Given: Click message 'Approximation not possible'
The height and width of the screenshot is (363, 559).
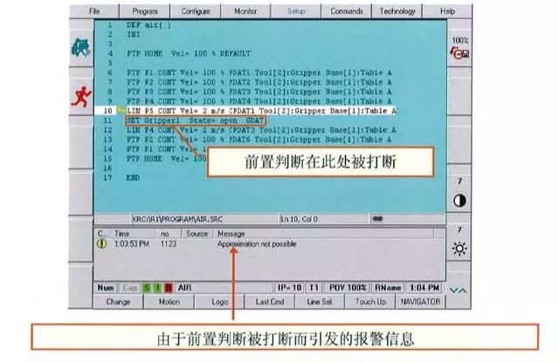Looking at the screenshot, I should (x=257, y=244).
